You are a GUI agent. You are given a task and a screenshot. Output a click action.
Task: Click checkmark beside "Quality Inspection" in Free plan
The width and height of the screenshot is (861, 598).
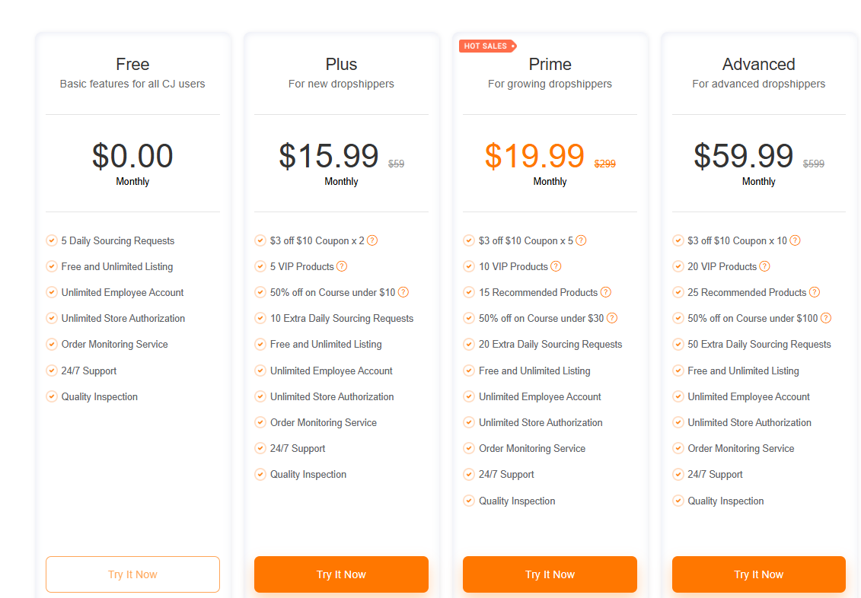[x=51, y=396]
